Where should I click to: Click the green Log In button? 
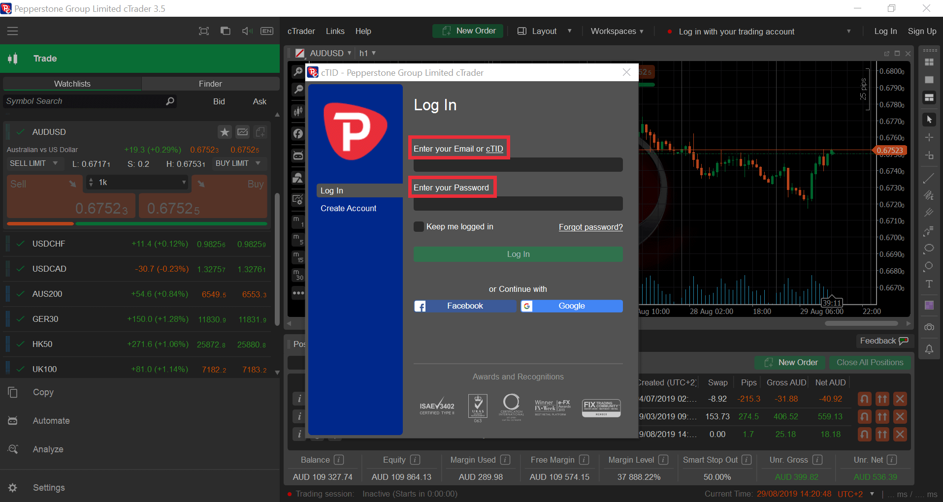coord(518,254)
